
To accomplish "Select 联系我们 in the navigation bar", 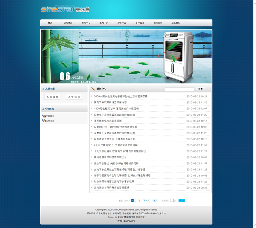I will (x=176, y=23).
